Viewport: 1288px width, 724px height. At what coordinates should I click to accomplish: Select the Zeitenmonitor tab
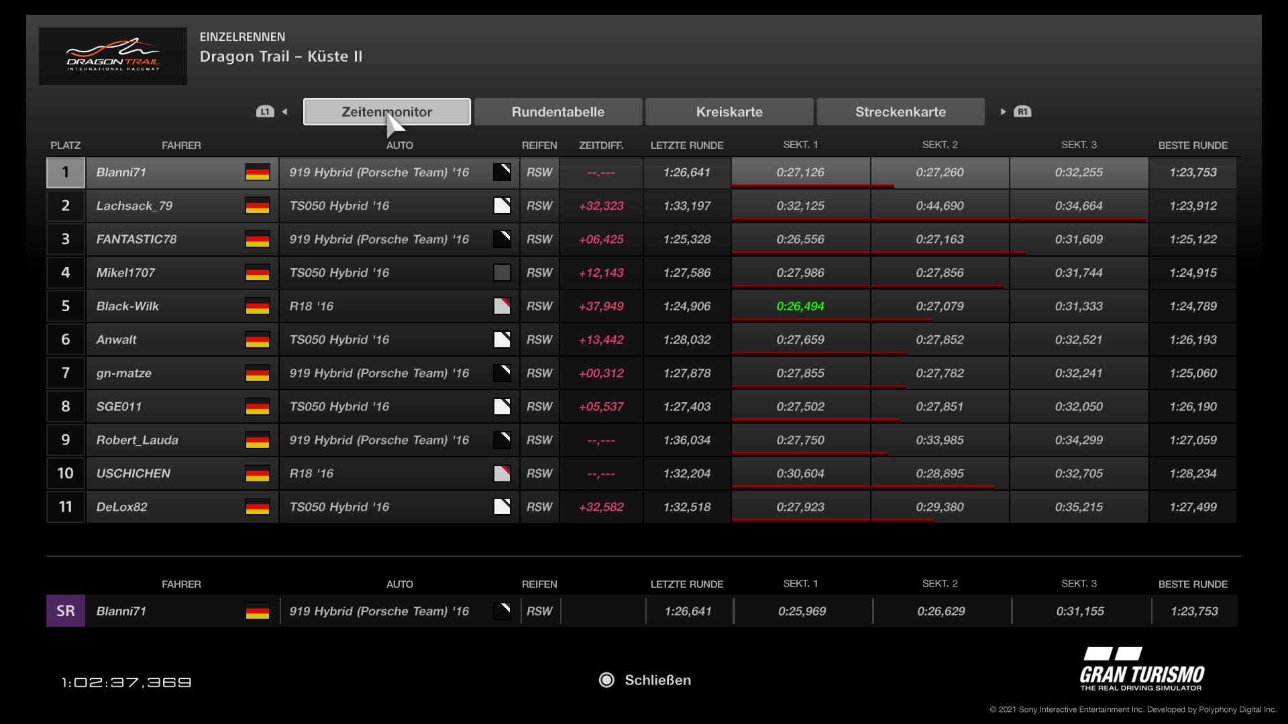pyautogui.click(x=386, y=112)
